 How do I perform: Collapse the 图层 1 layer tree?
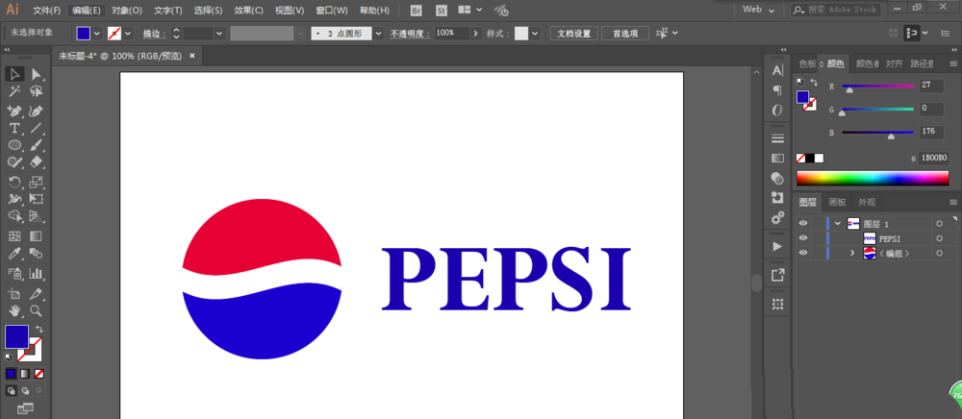(838, 224)
